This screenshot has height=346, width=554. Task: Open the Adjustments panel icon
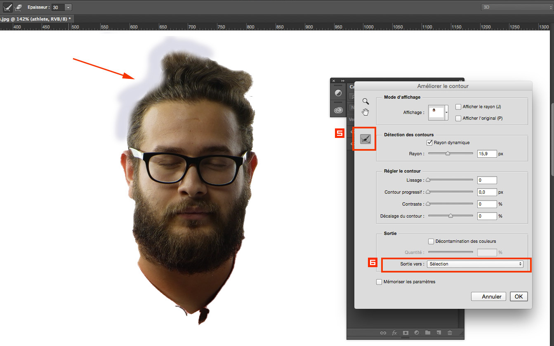pos(338,93)
